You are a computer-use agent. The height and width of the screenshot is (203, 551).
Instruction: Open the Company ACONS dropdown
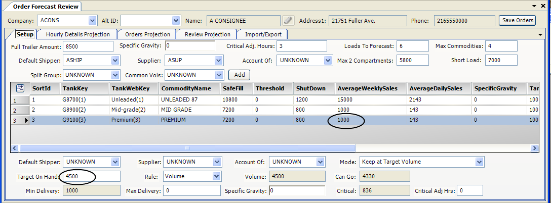coord(93,20)
